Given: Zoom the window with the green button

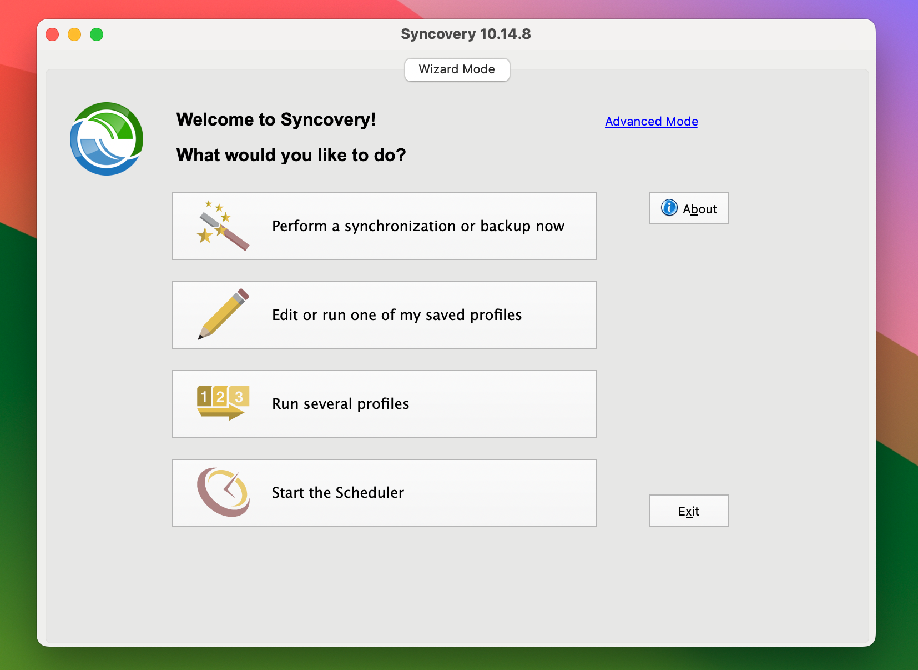Looking at the screenshot, I should click(97, 34).
